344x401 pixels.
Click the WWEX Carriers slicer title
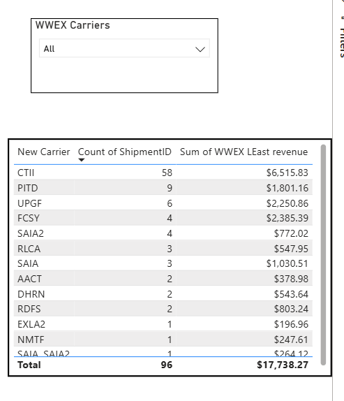point(73,25)
